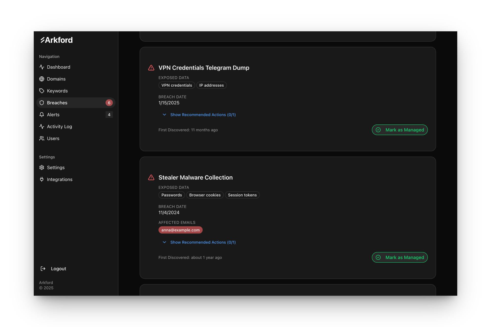The width and height of the screenshot is (491, 327).
Task: Click the Domains globe icon
Action: [x=42, y=79]
